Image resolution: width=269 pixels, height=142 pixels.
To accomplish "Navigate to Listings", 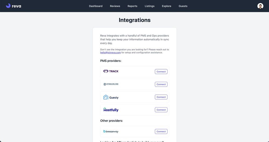I will click(150, 6).
